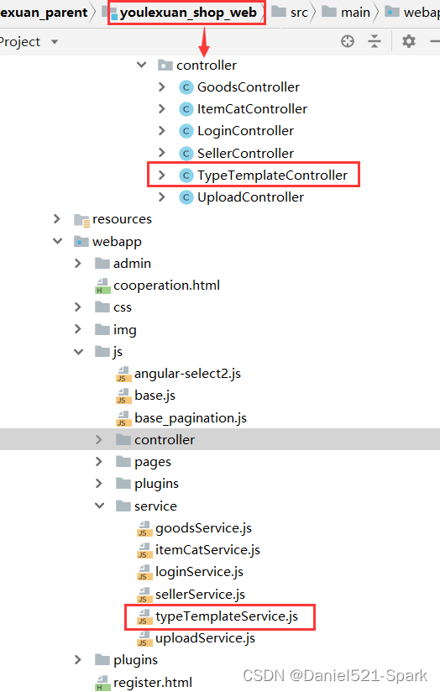Viewport: 440px width, 692px height.
Task: Expand the js plugins folder chevron
Action: 99,484
